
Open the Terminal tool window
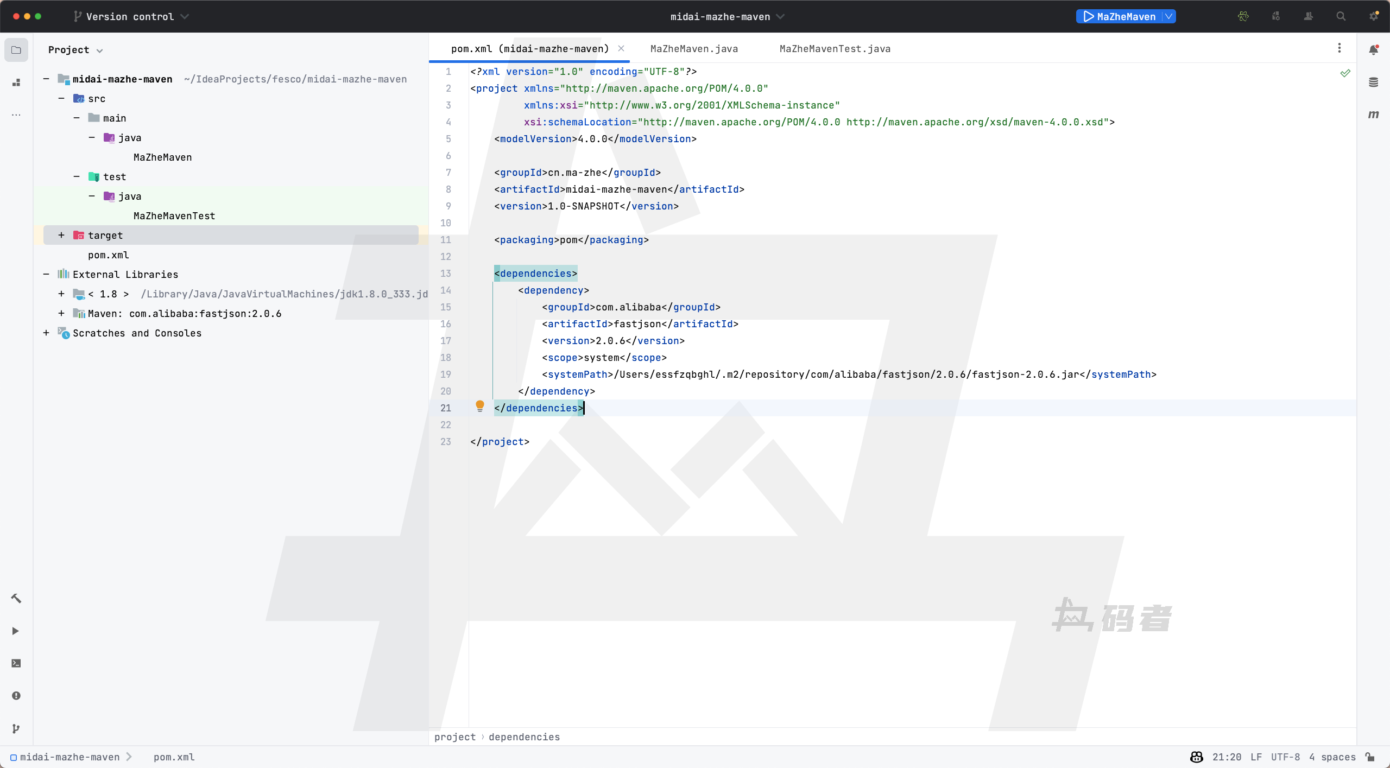pyautogui.click(x=16, y=663)
